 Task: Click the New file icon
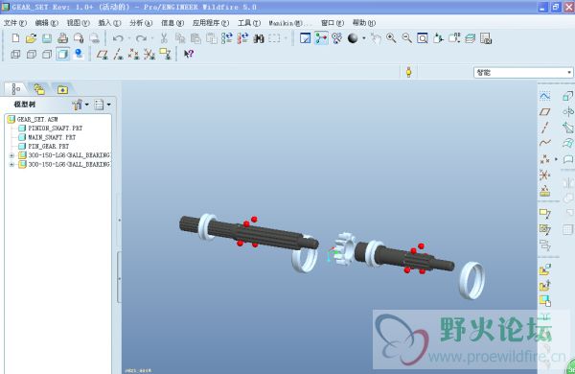point(15,38)
